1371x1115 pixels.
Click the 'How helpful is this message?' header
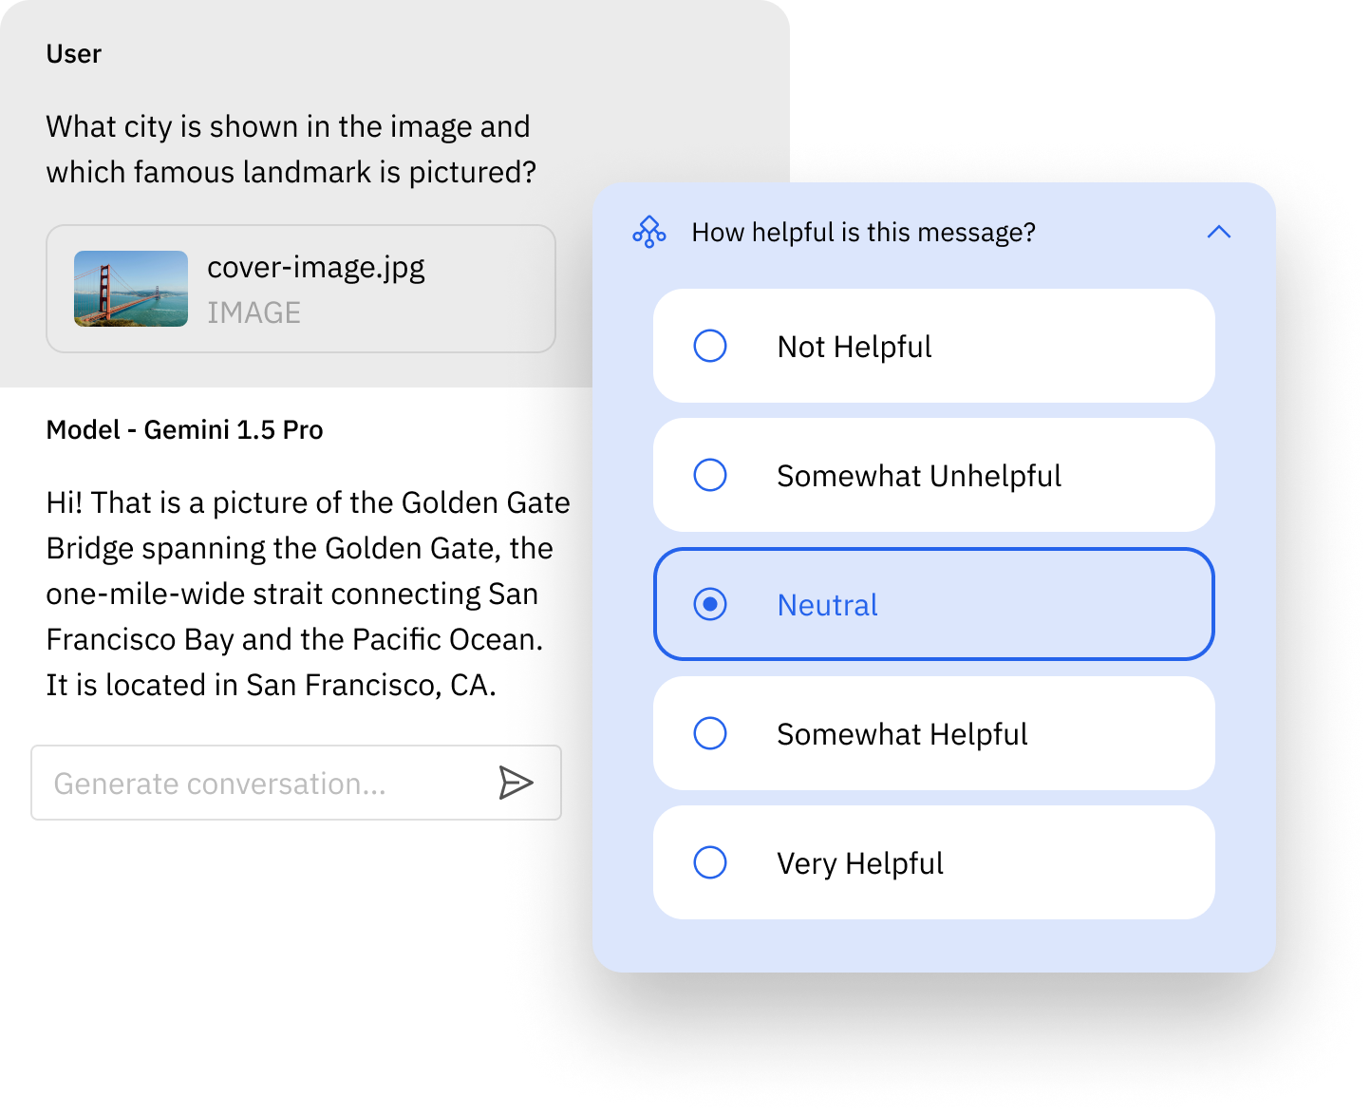coord(863,232)
